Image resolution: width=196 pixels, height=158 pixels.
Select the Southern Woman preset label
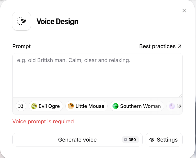coord(140,106)
